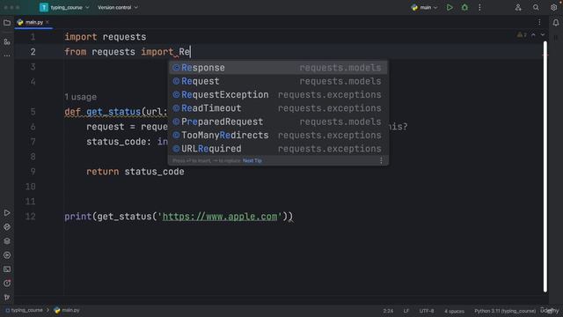
Task: Click the Next Tip link
Action: (x=252, y=160)
